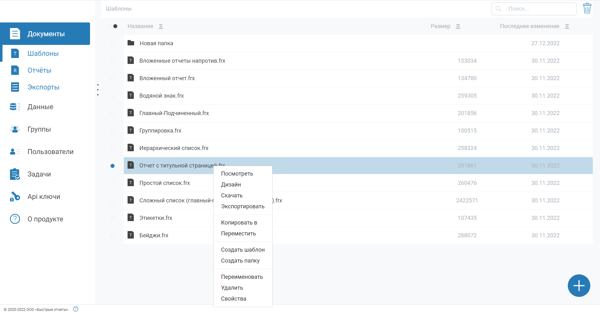Click the trash bin icon
The height and width of the screenshot is (314, 600).
click(x=587, y=8)
